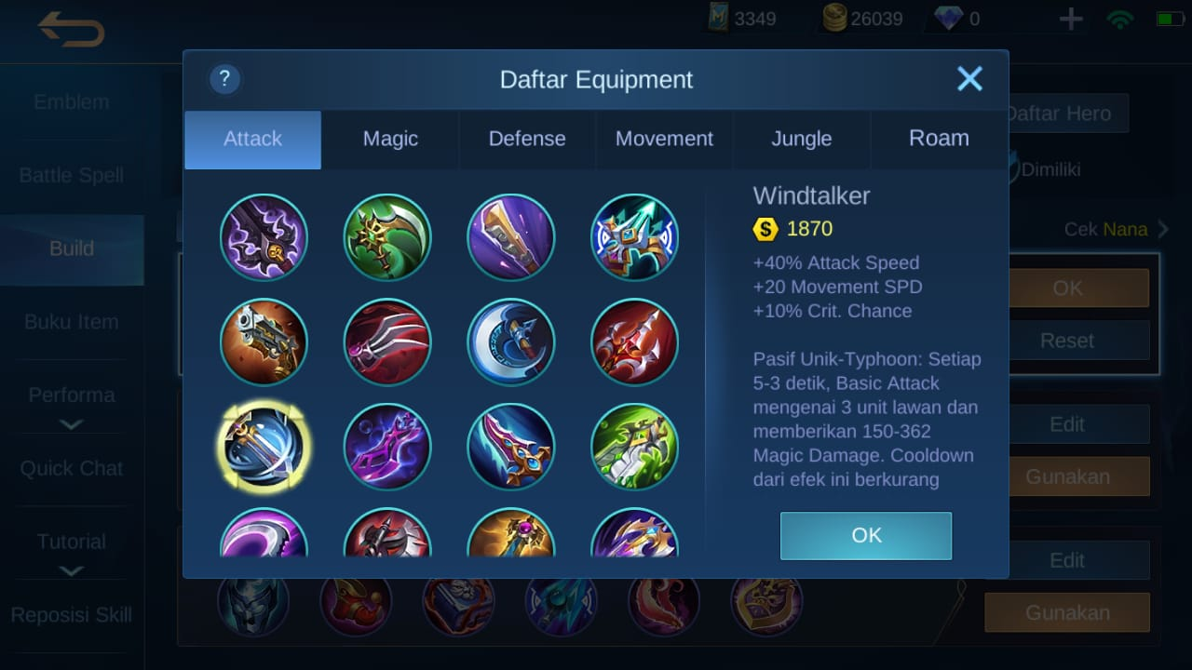1192x670 pixels.
Task: Open the question mark help icon
Action: (x=225, y=79)
